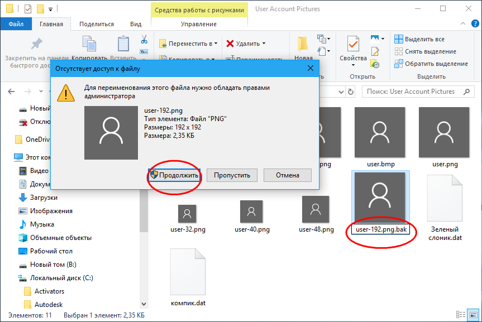Select Объемные объекты in navigation pane
Image resolution: width=482 pixels, height=322 pixels.
55,238
